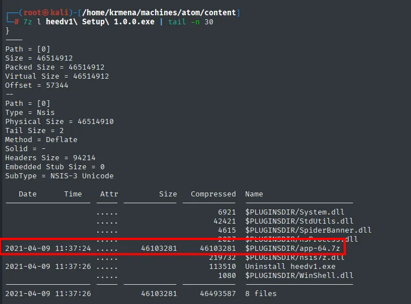Viewport: 411px width, 304px height.
Task: Click the compressed value '42421'
Action: (225, 221)
